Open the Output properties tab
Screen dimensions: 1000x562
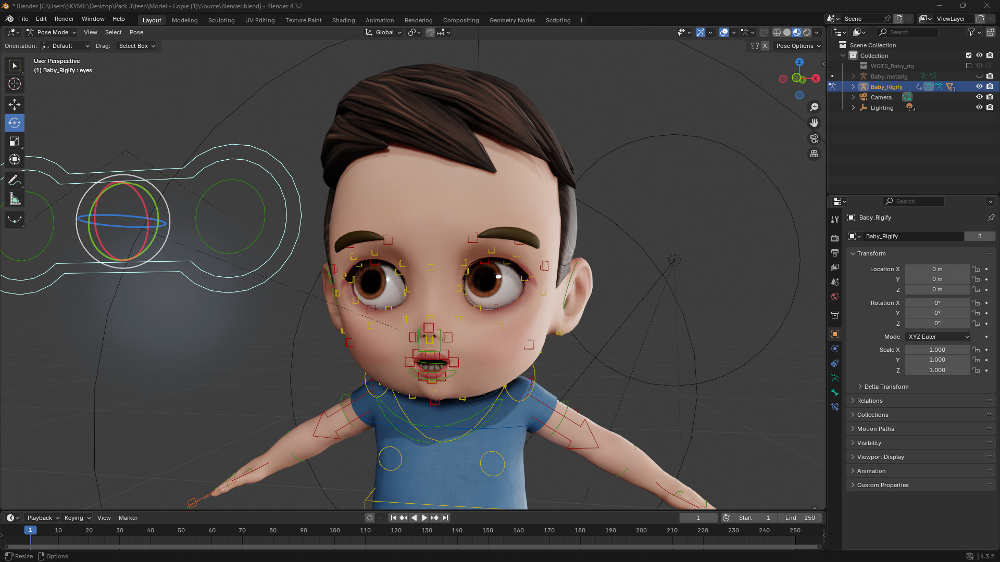pos(835,253)
